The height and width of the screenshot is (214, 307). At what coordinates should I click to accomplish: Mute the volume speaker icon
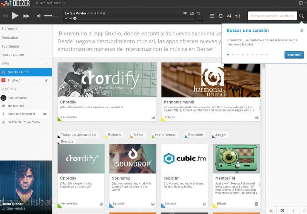pos(39,16)
